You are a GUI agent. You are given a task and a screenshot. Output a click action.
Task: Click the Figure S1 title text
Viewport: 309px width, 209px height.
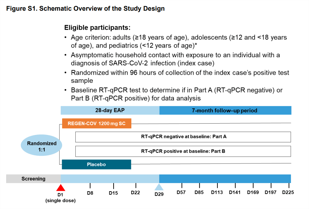(85, 9)
